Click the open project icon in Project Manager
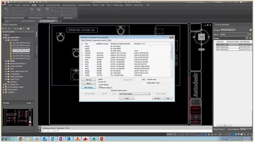The width and height of the screenshot is (254, 142). [x=4, y=29]
